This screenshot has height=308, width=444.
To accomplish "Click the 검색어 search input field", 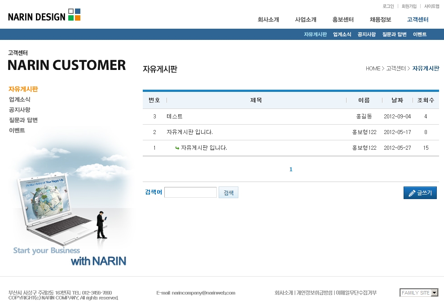I will tap(190, 192).
